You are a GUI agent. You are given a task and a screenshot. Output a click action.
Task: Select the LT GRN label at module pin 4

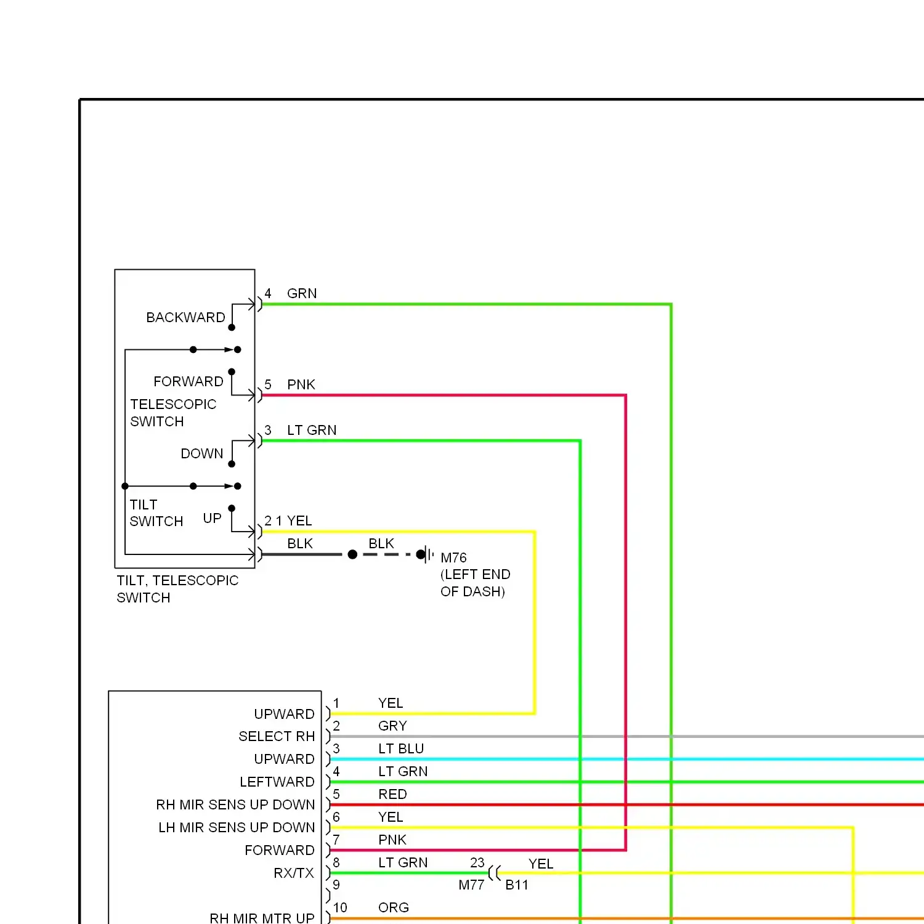[x=403, y=771]
